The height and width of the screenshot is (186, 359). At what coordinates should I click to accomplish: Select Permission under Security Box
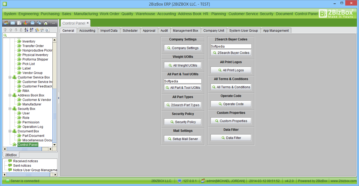pos(31,122)
